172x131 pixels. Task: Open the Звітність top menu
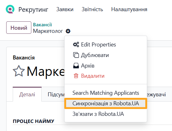(x=92, y=9)
